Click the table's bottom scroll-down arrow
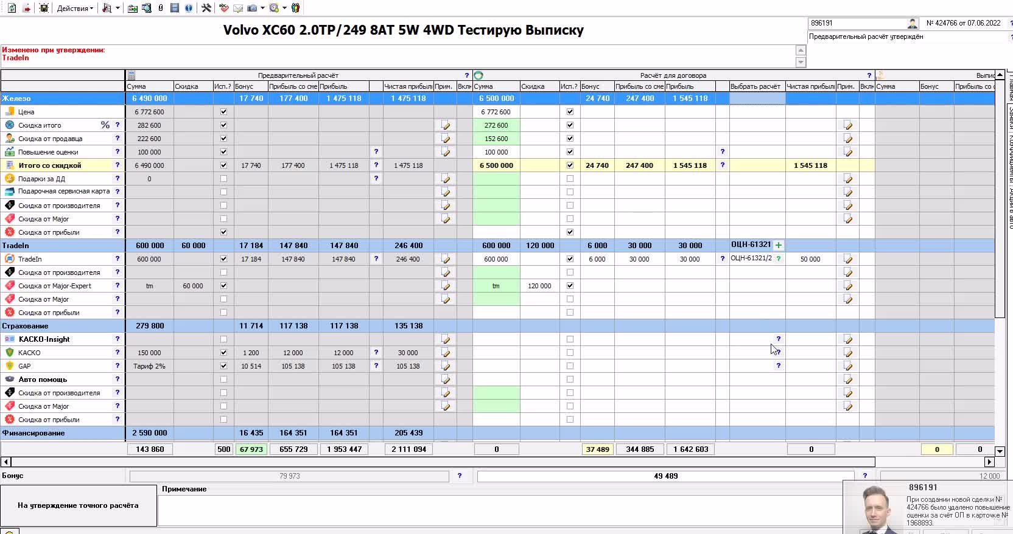The width and height of the screenshot is (1013, 534). (x=1000, y=451)
